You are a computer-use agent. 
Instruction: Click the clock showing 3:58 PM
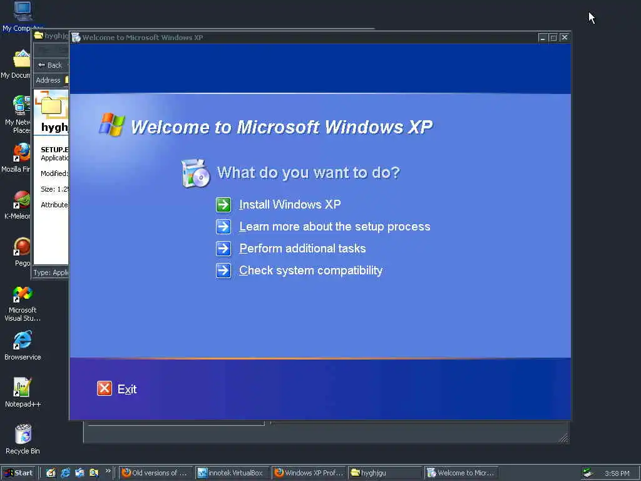click(x=617, y=473)
